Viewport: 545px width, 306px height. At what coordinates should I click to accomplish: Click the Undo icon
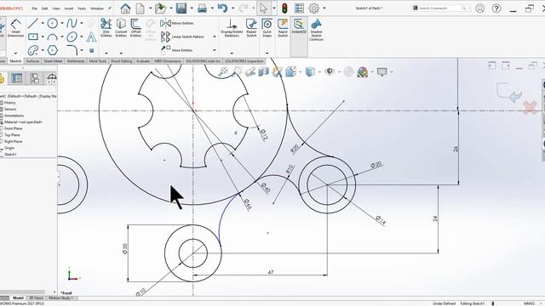point(222,8)
